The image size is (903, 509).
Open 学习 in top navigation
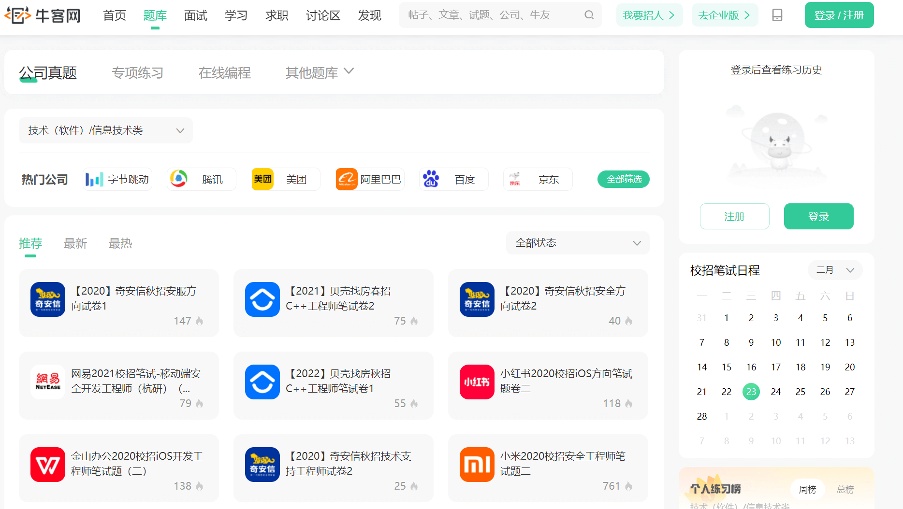pyautogui.click(x=236, y=15)
